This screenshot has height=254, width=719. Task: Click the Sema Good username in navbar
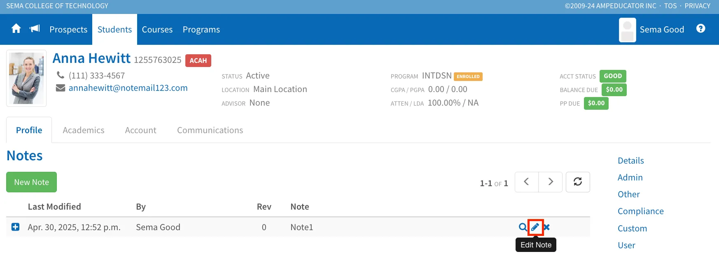point(662,30)
